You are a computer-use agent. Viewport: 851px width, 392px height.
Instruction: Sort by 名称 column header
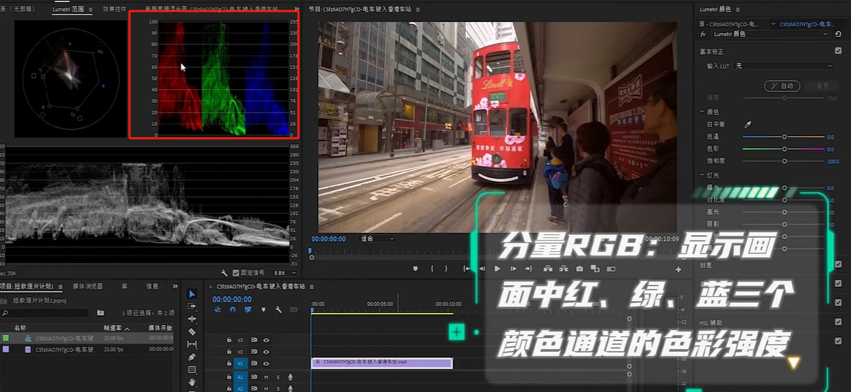(x=20, y=328)
